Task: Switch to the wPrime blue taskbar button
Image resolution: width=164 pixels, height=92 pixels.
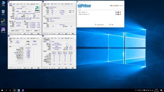Action: (19, 90)
